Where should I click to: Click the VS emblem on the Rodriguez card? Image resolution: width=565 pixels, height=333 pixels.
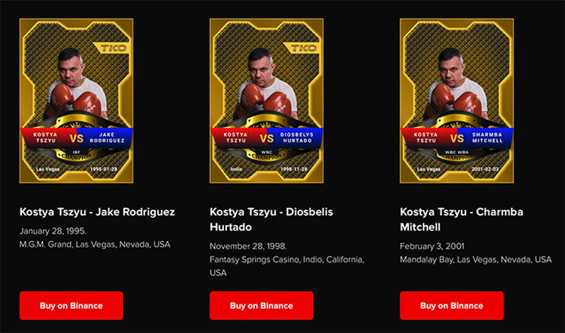coord(77,138)
